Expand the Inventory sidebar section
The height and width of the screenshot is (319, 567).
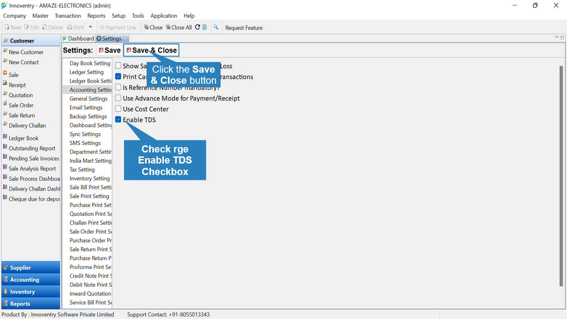(31, 291)
